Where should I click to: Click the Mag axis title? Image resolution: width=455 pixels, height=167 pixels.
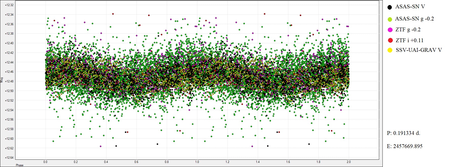(x=2, y=80)
